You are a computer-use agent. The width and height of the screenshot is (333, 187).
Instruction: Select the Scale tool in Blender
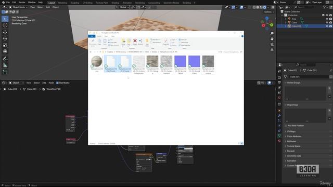pos(5,45)
